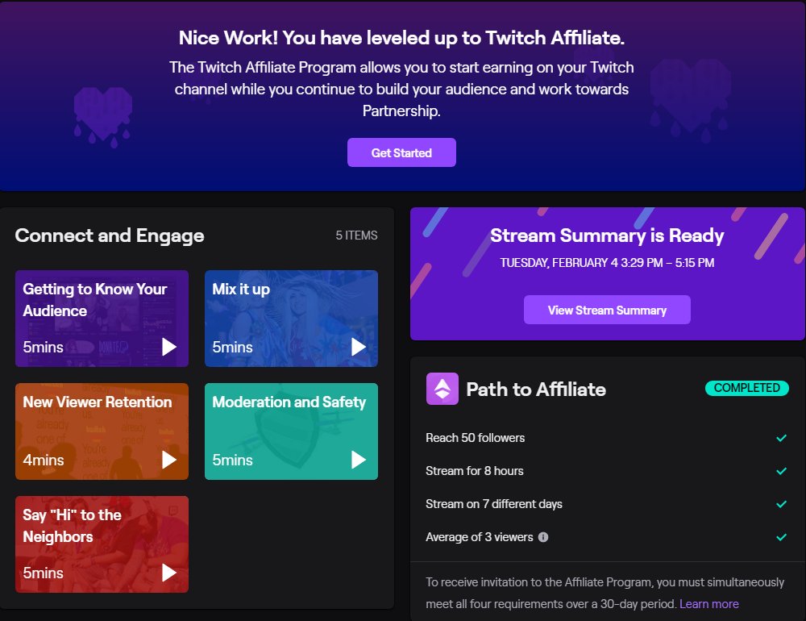Open Moderation and Safety card title
Viewport: 806px width, 621px height.
[x=289, y=402]
